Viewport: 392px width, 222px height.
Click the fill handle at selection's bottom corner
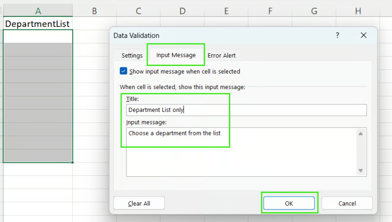(x=73, y=162)
